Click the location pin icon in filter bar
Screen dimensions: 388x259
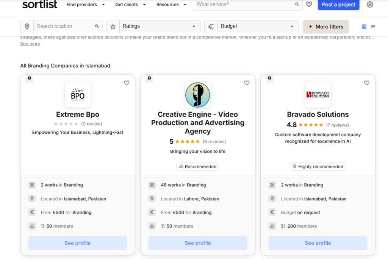pos(27,26)
